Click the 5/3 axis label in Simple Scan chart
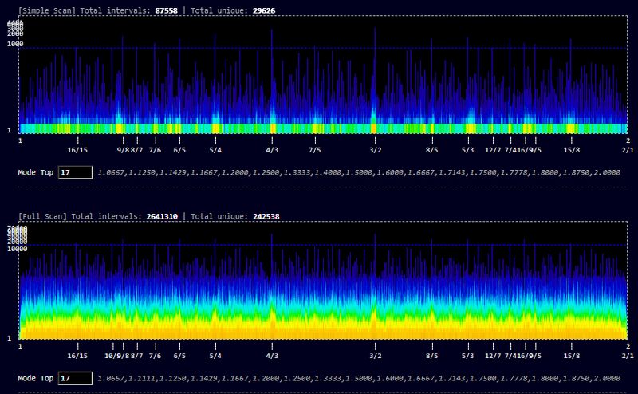 click(x=468, y=150)
